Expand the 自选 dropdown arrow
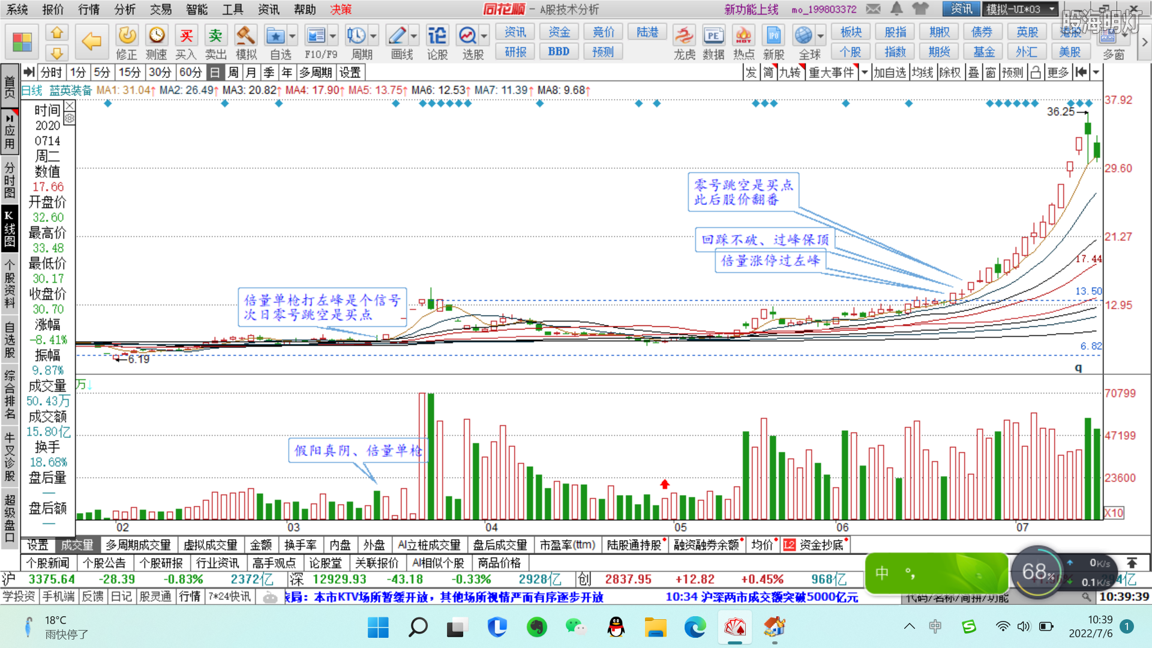The image size is (1152, 648). coord(292,36)
